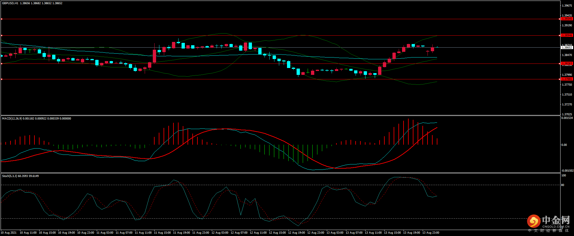Click the 11 Aug 03:00 time label
574x236 pixels.
[x=105, y=233]
